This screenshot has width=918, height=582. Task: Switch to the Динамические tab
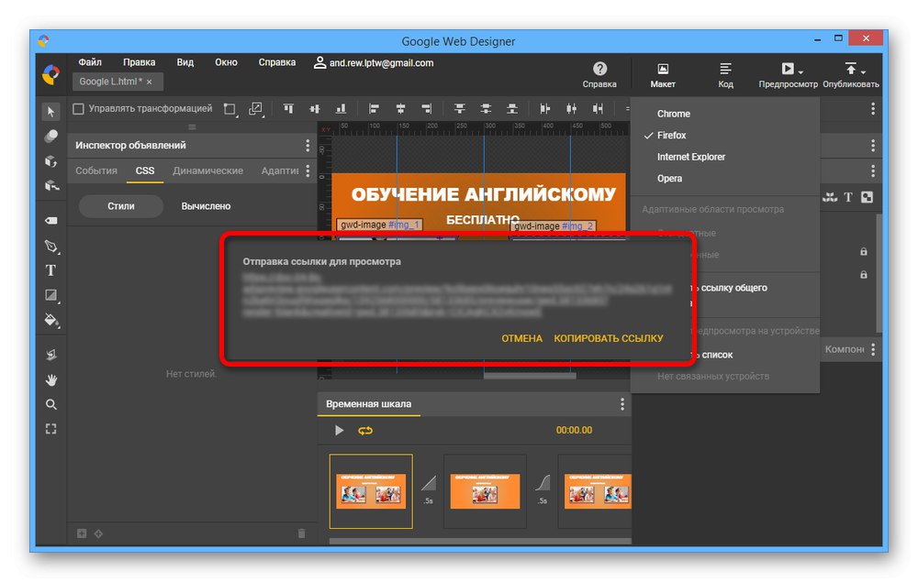click(x=207, y=170)
